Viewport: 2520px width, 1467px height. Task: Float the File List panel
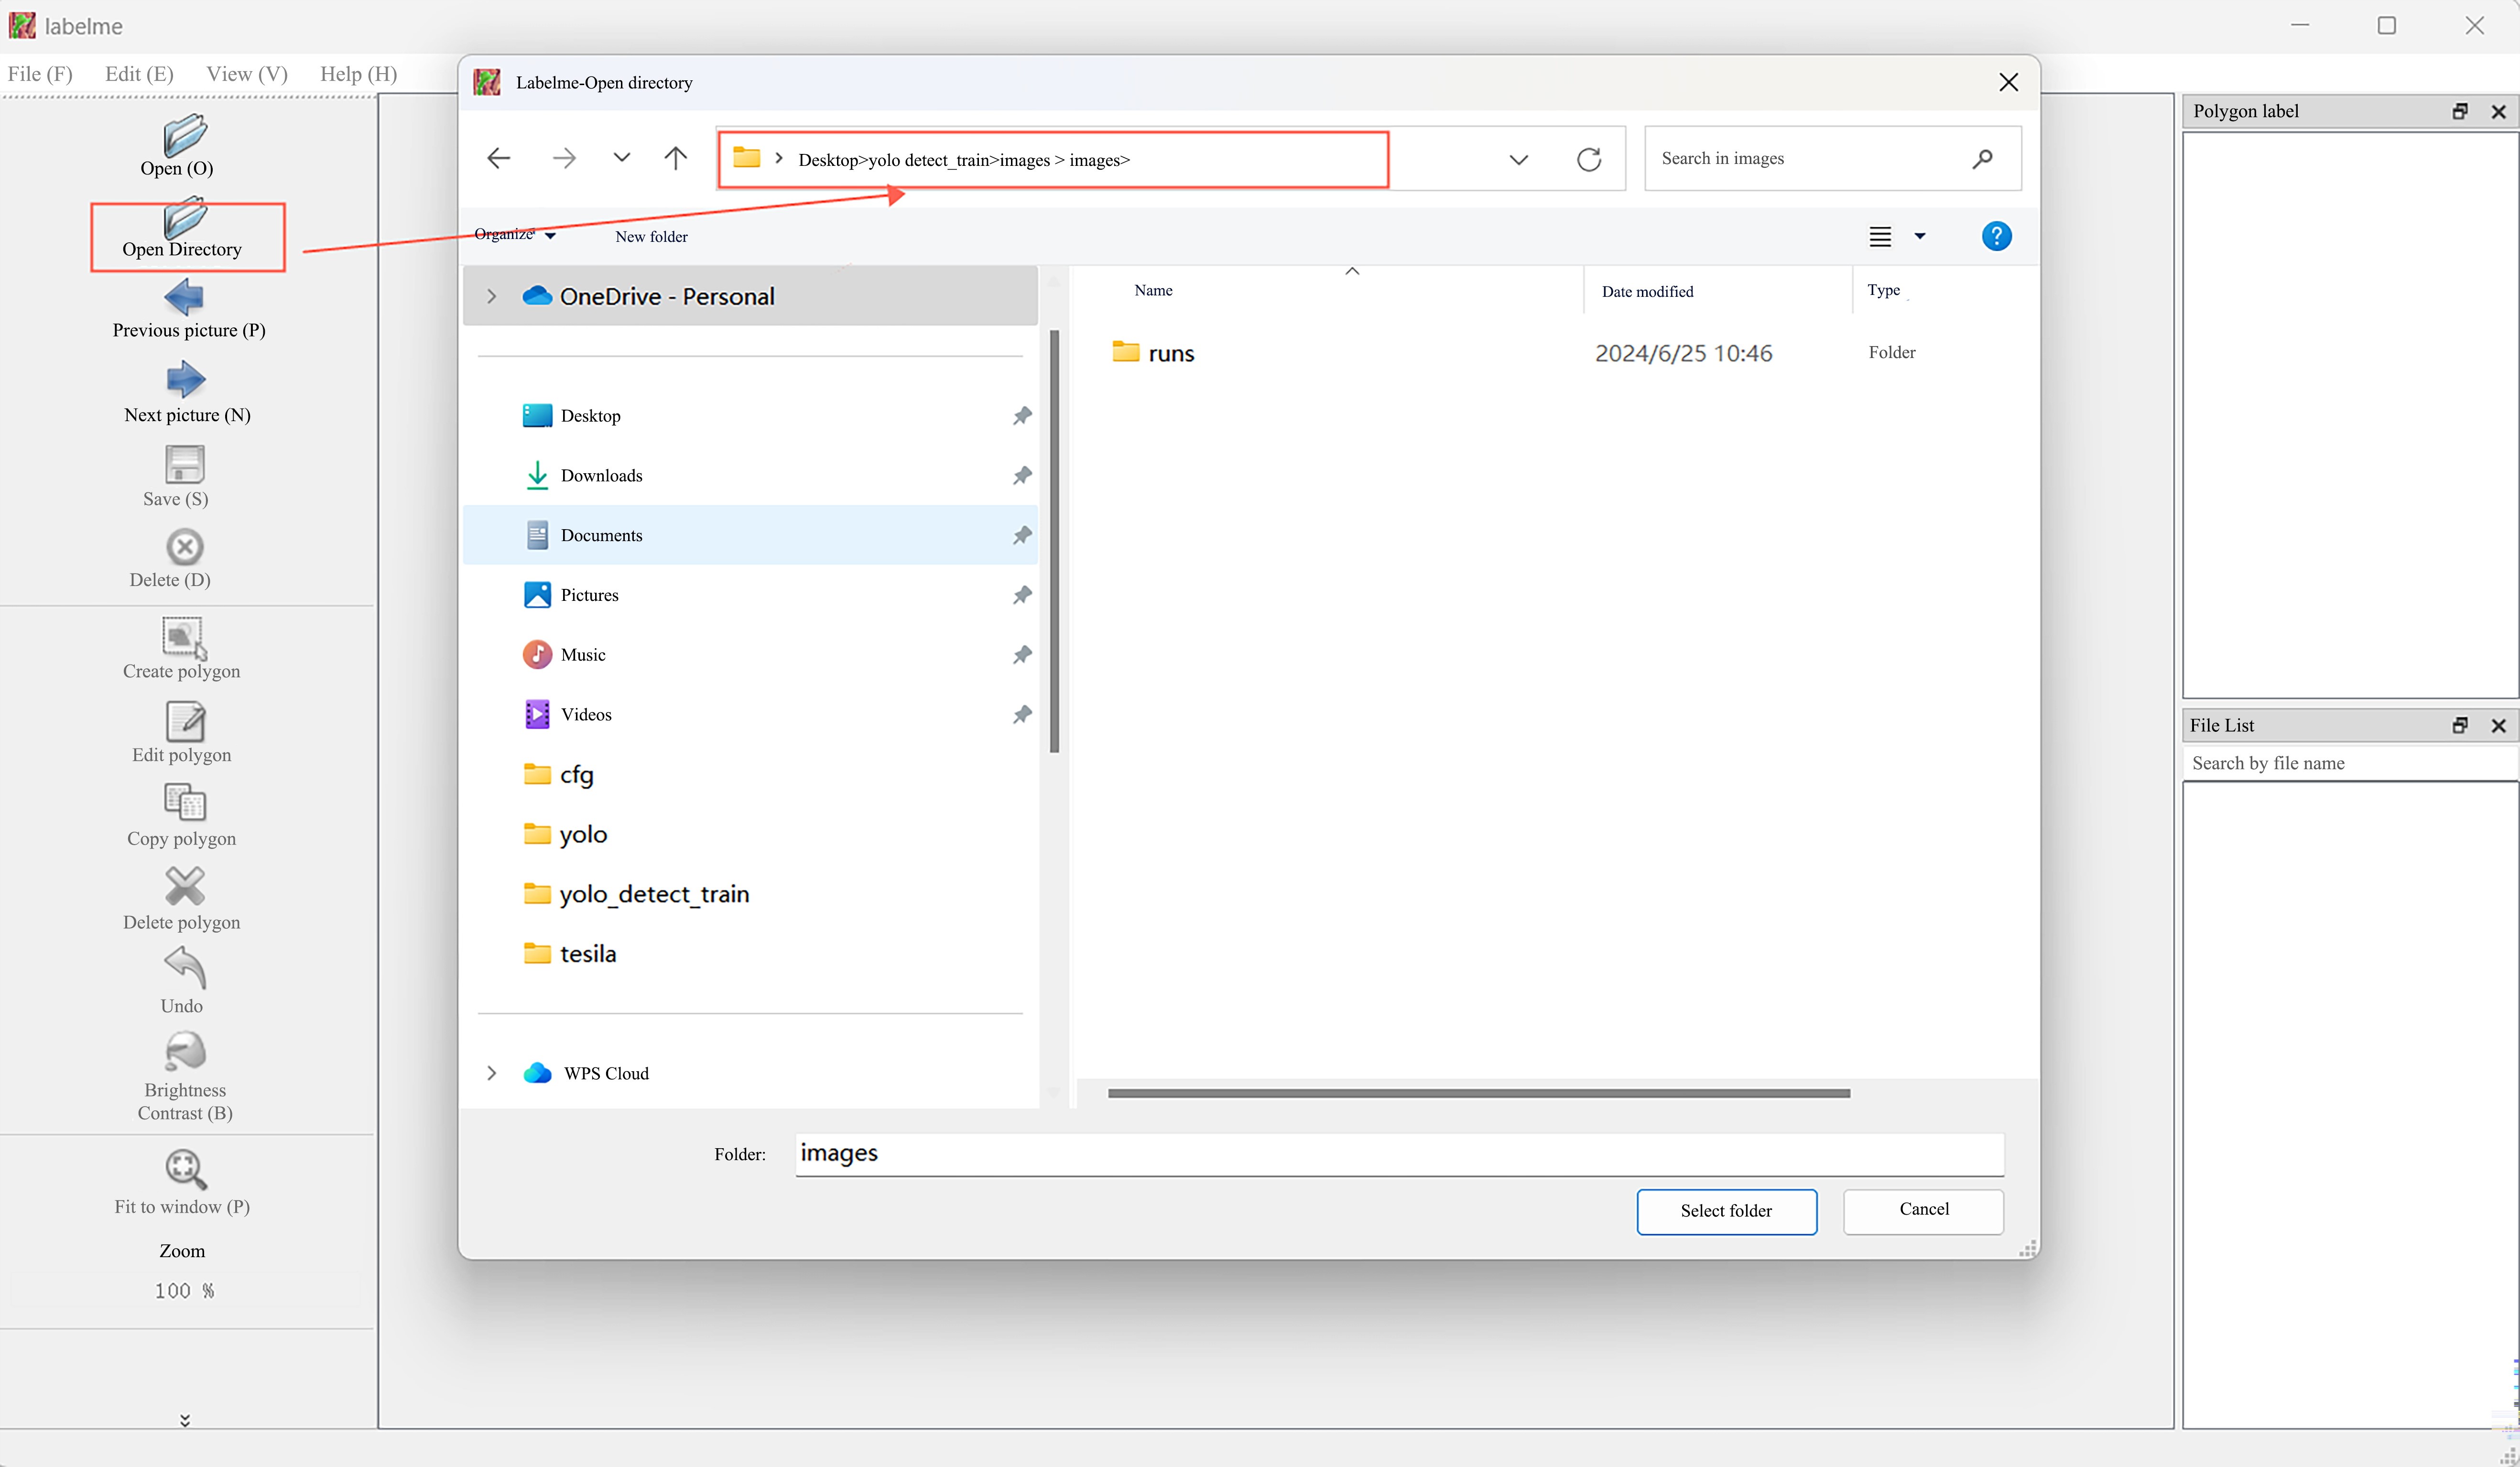2459,726
